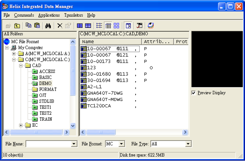Click the stacked colored sheets toolbar icon
The image size is (245, 161).
pos(151,25)
